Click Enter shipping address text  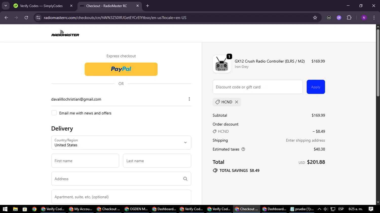(x=305, y=140)
